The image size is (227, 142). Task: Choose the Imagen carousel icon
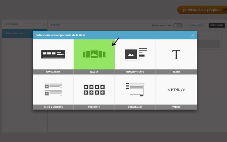click(x=94, y=54)
